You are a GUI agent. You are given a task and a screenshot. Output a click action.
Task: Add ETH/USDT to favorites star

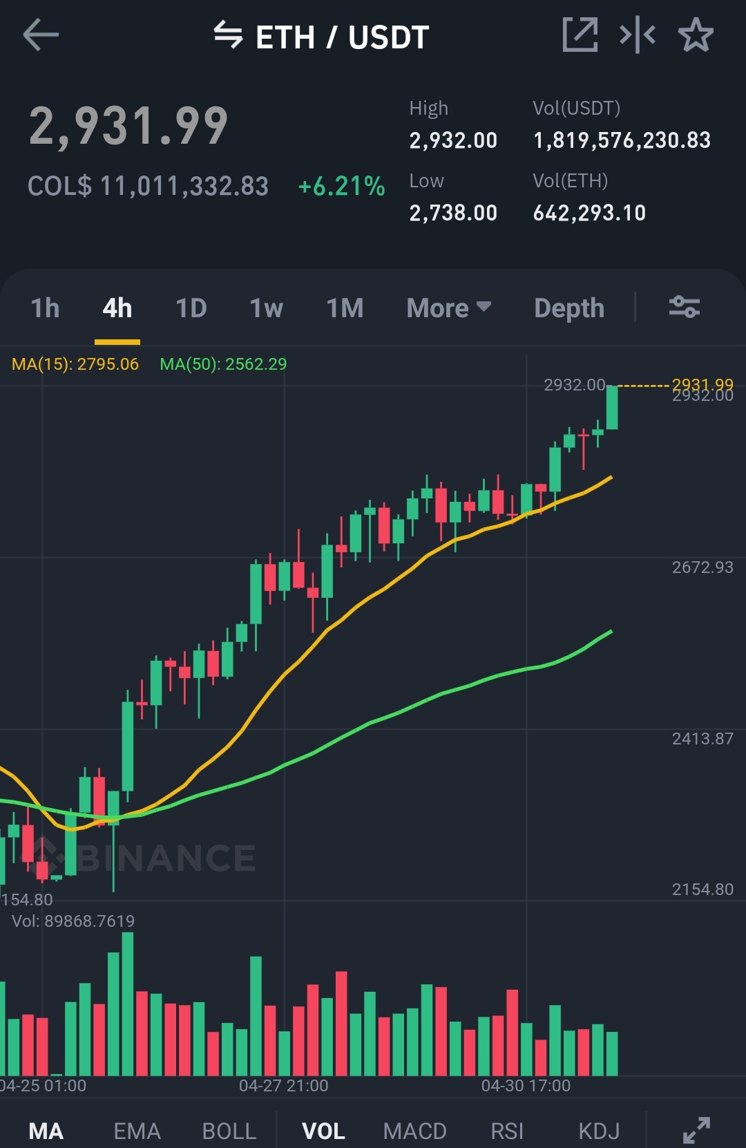pyautogui.click(x=696, y=35)
